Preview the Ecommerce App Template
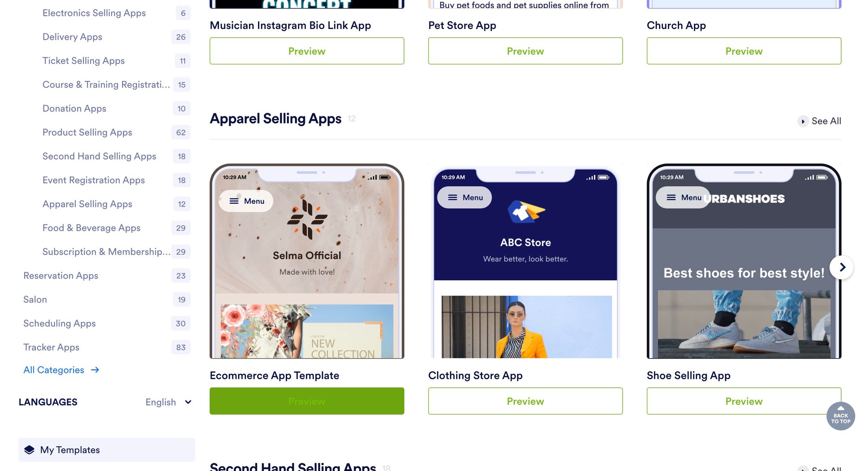Screen dimensions: 860x471 click(307, 401)
